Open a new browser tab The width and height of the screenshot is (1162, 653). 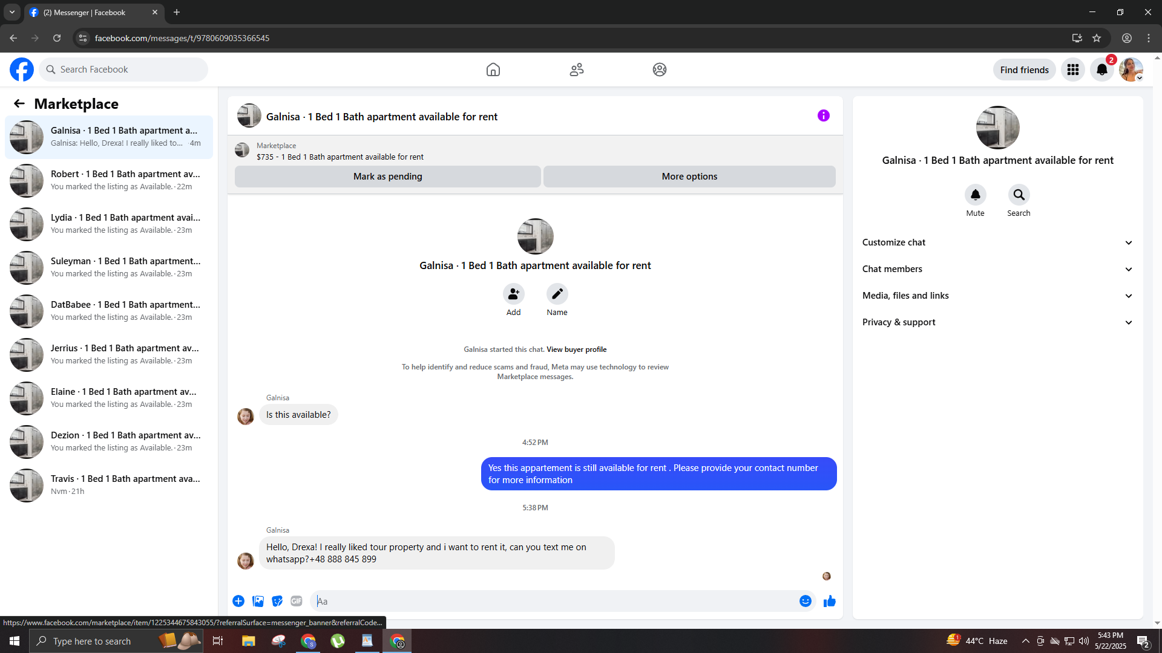pyautogui.click(x=177, y=12)
